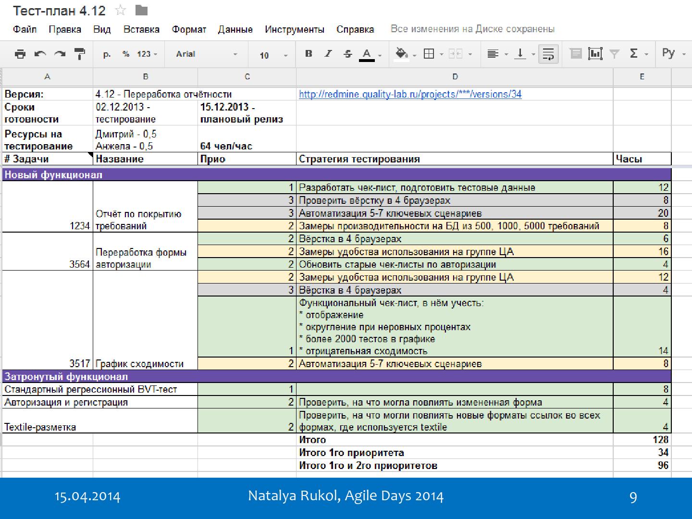Open the fill color bucket picker
692x519 pixels.
(x=402, y=54)
